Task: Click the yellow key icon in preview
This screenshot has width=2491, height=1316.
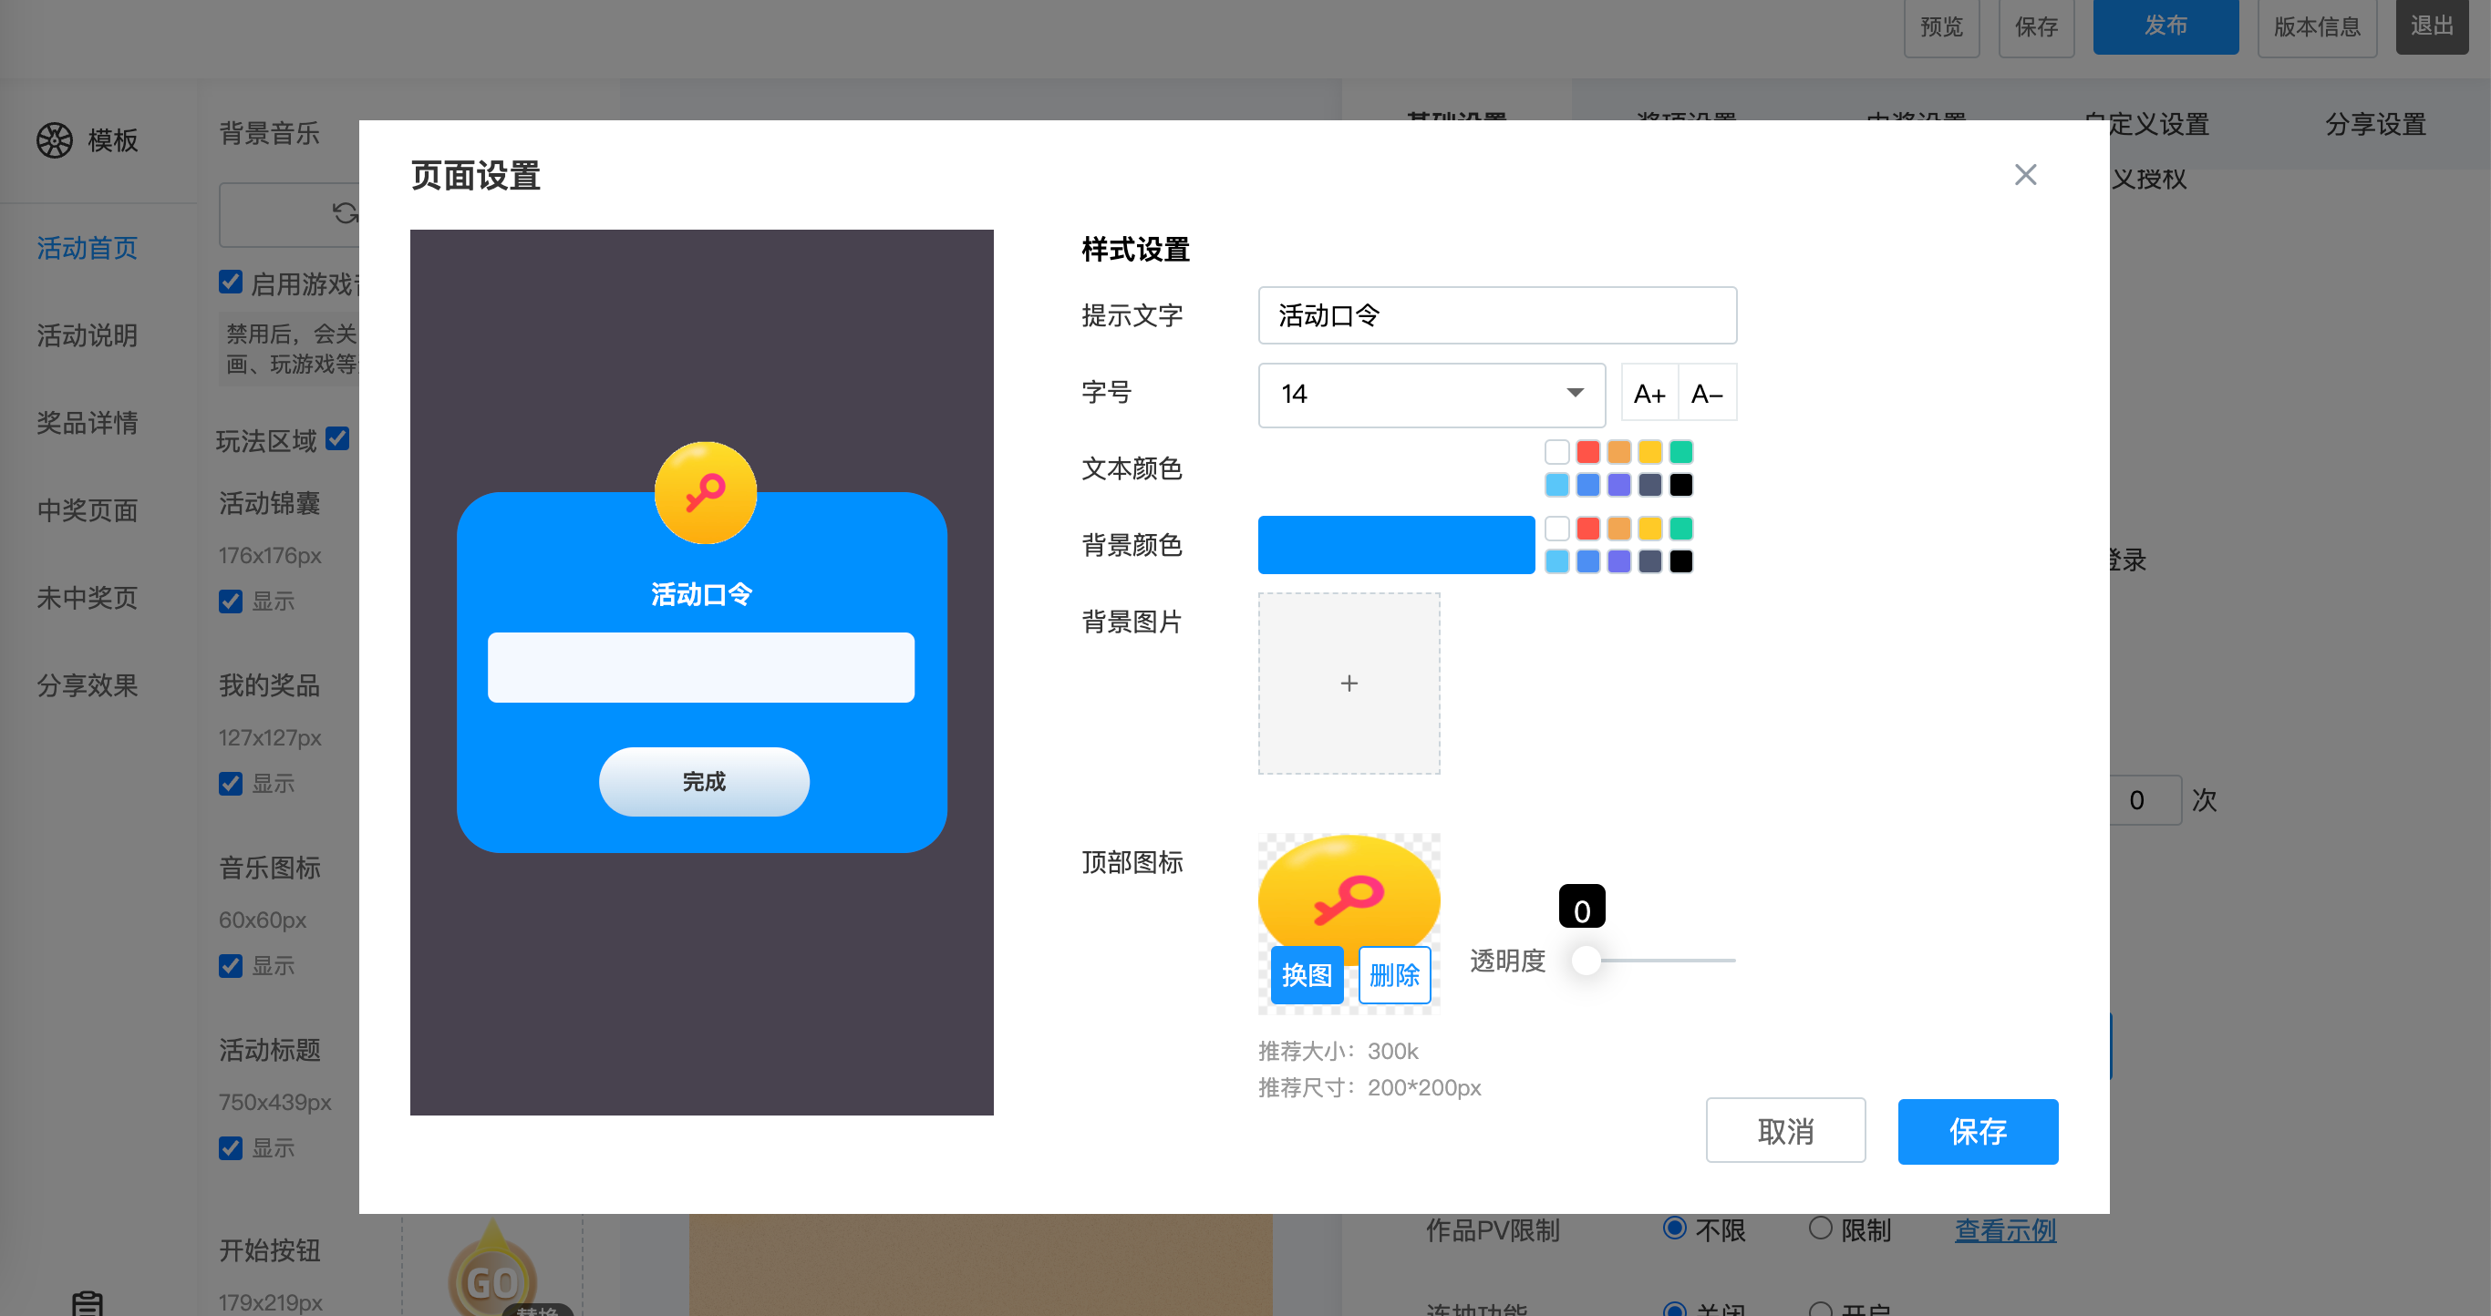Action: 705,493
